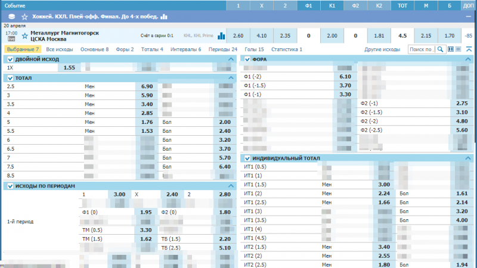Viewport: 477px width, 268px height.
Task: Click the league statistics chart icon in header
Action: click(163, 17)
